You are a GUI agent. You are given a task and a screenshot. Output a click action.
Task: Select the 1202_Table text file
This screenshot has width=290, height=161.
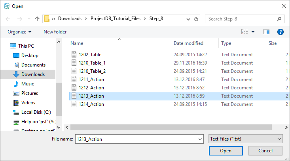click(90, 55)
